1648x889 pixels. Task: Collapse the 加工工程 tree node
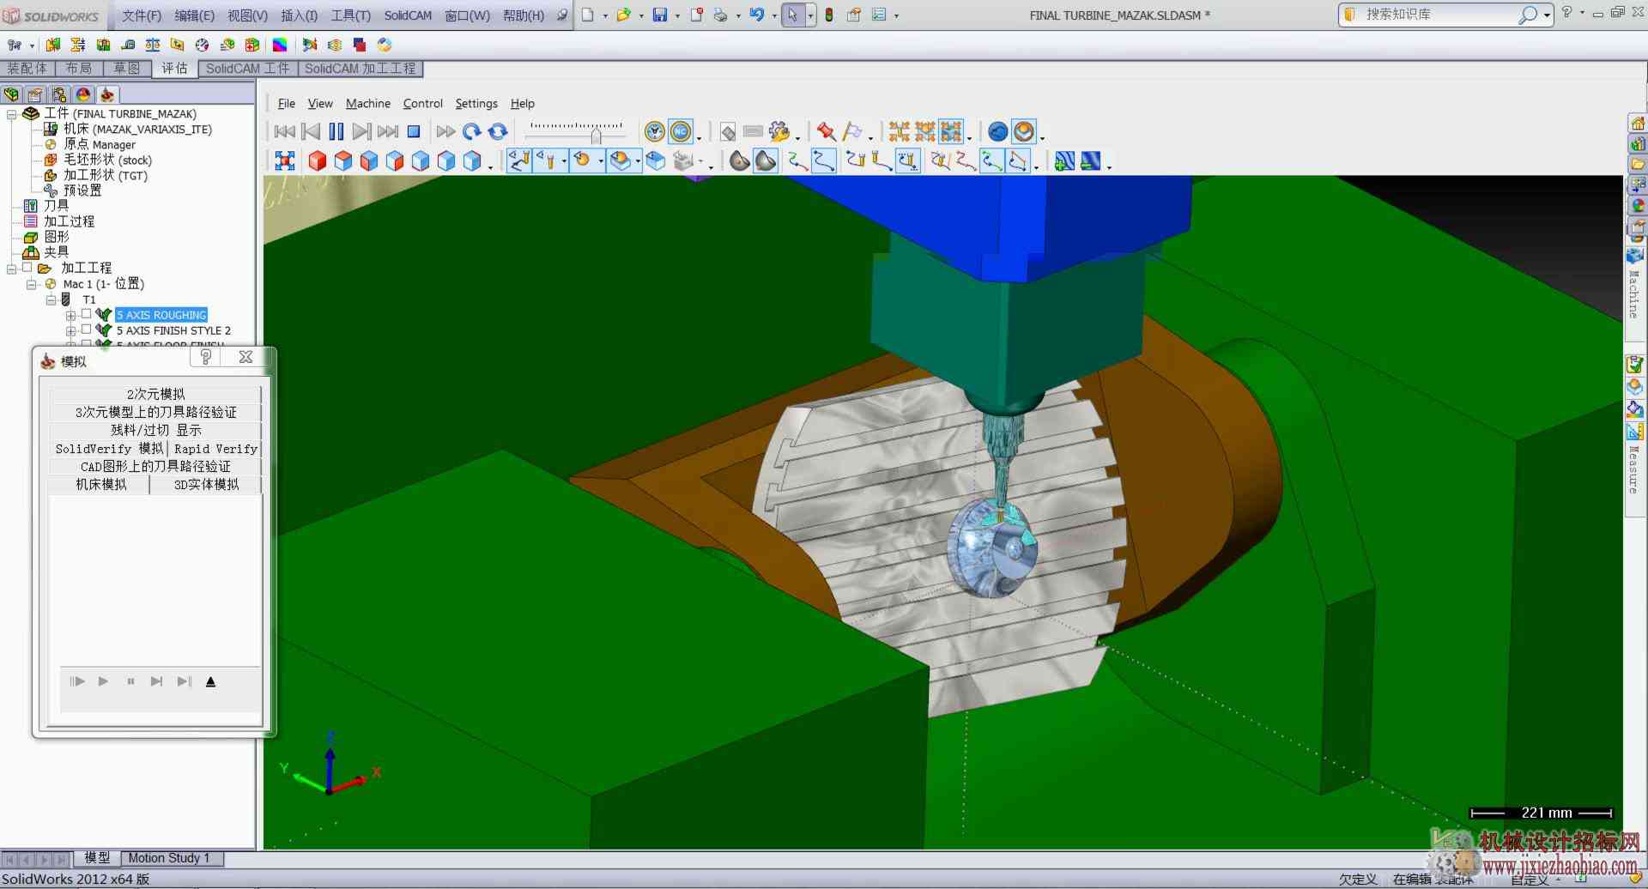tap(12, 269)
